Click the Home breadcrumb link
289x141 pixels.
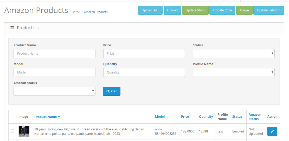[x=76, y=12]
